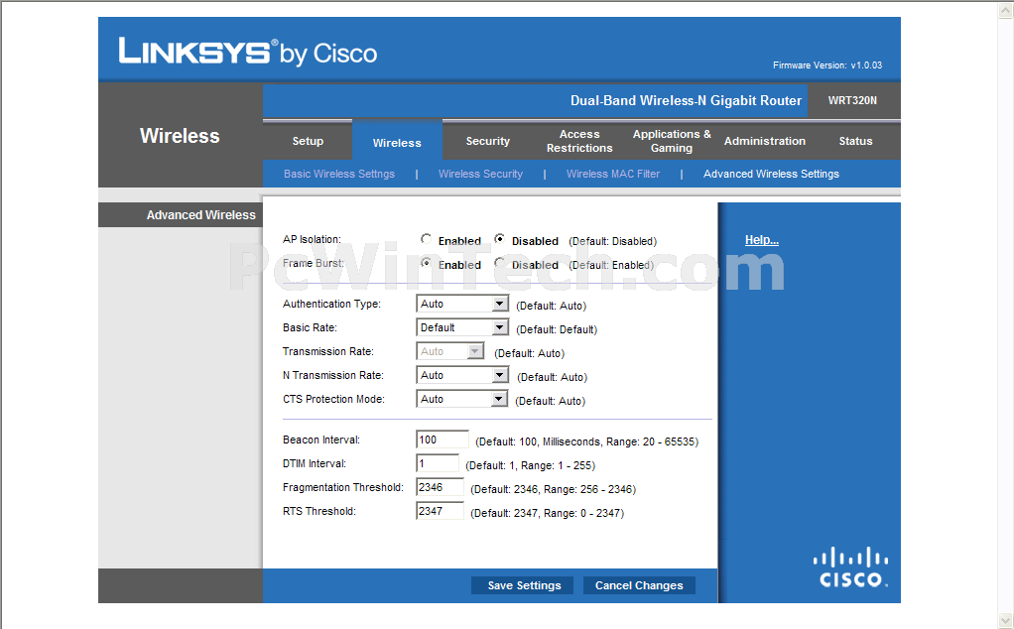The image size is (1014, 629).
Task: Select Disabled for AP Isolation
Action: pyautogui.click(x=500, y=239)
